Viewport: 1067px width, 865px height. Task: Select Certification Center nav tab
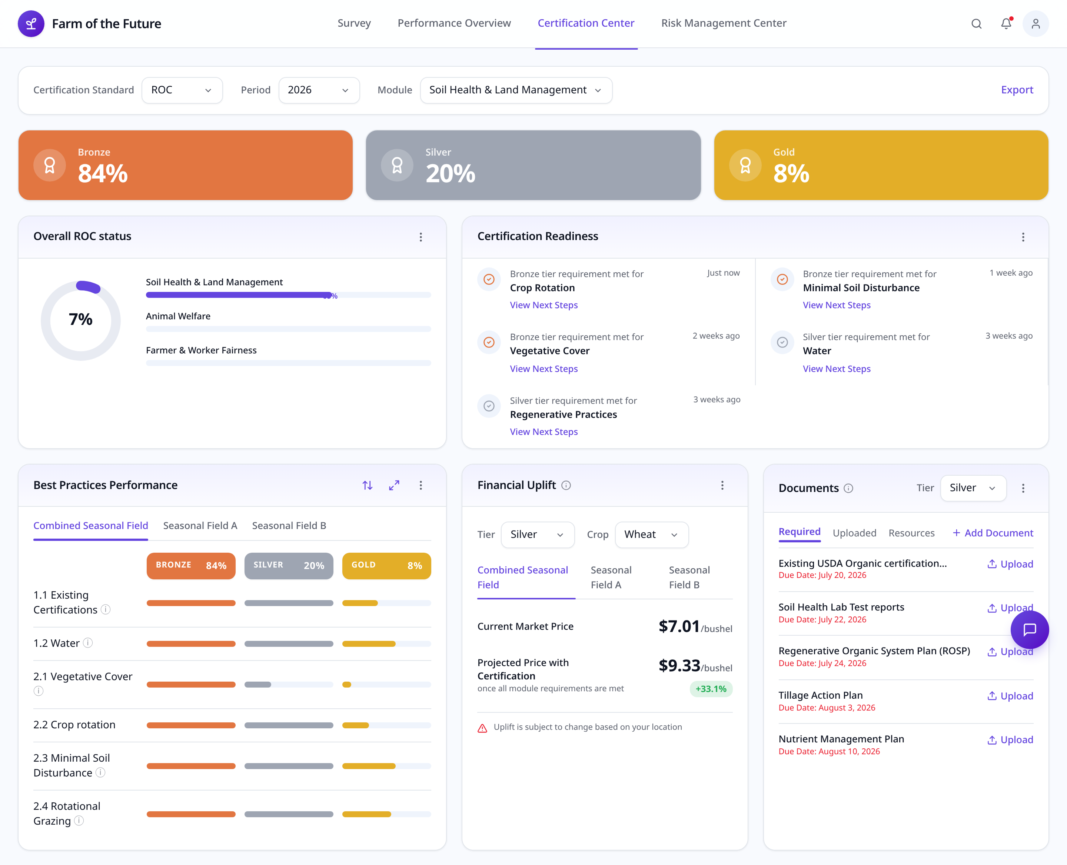586,23
